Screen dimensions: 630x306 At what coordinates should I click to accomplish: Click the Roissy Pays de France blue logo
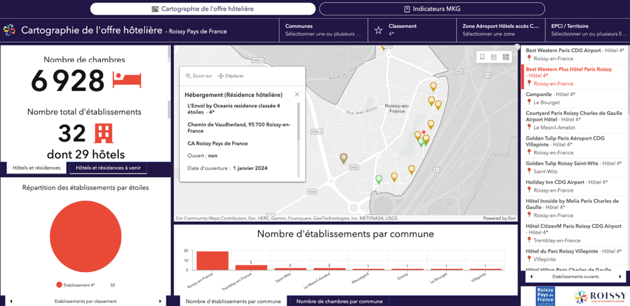(546, 297)
